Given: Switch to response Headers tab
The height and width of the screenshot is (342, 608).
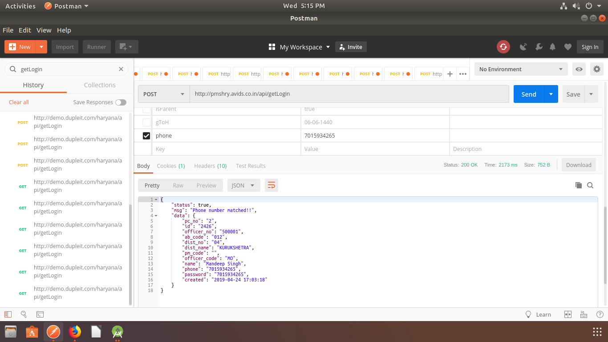Looking at the screenshot, I should coord(211,166).
